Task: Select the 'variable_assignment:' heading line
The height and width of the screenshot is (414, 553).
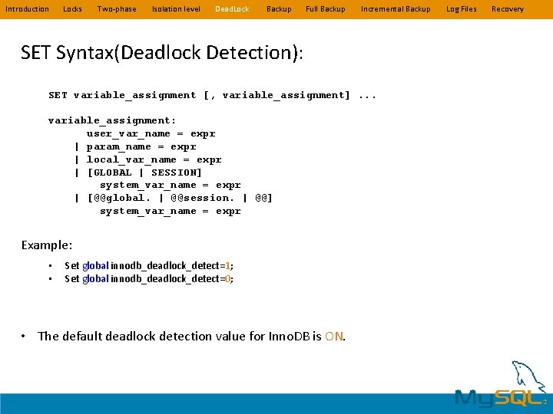Action: click(112, 121)
